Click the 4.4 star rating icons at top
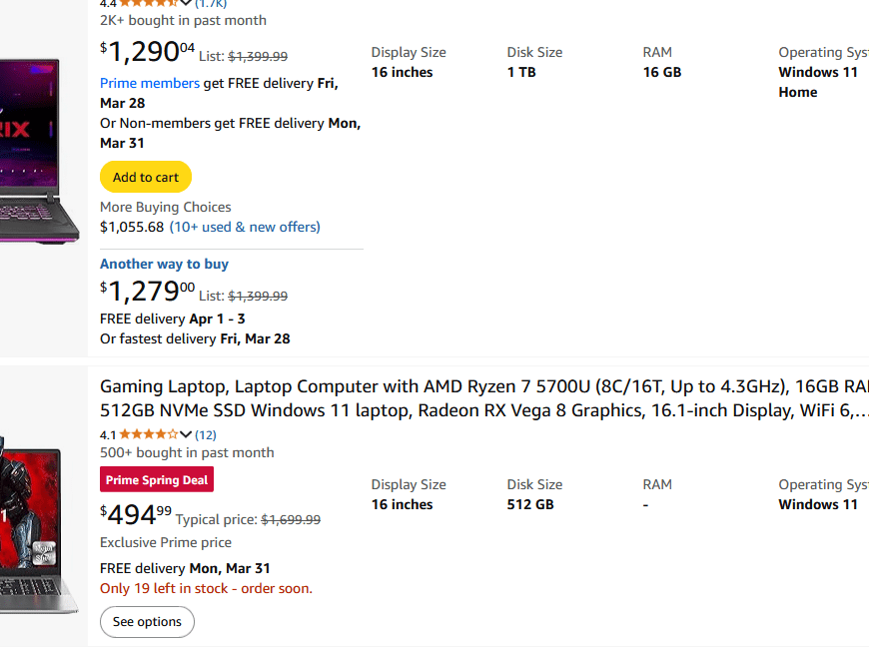Screen dimensions: 869x648 (150, 4)
